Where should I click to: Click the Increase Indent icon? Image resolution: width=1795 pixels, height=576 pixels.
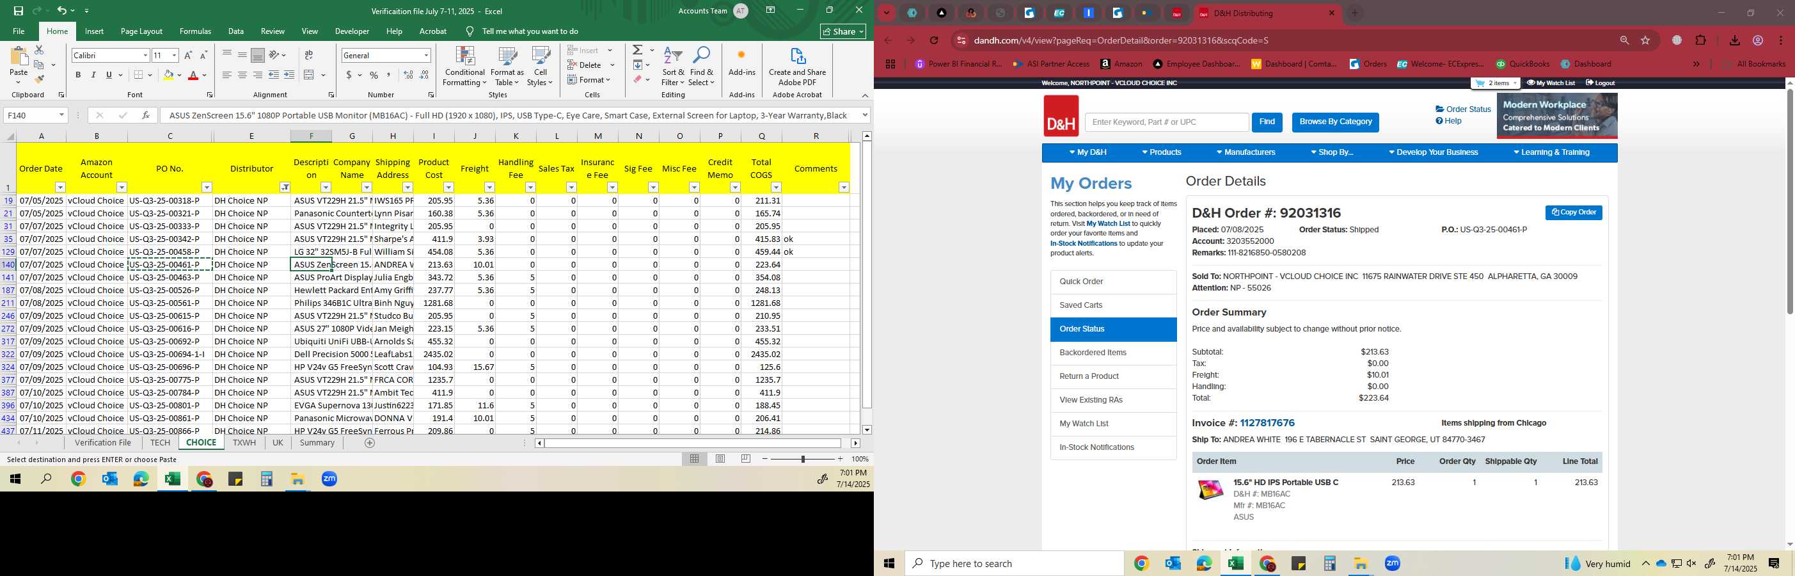pyautogui.click(x=289, y=75)
